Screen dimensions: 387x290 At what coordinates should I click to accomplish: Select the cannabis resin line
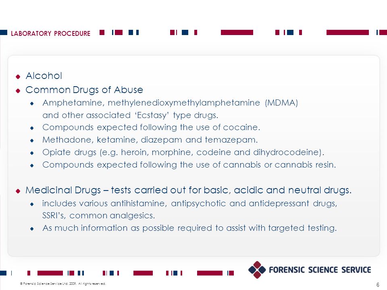(189, 165)
